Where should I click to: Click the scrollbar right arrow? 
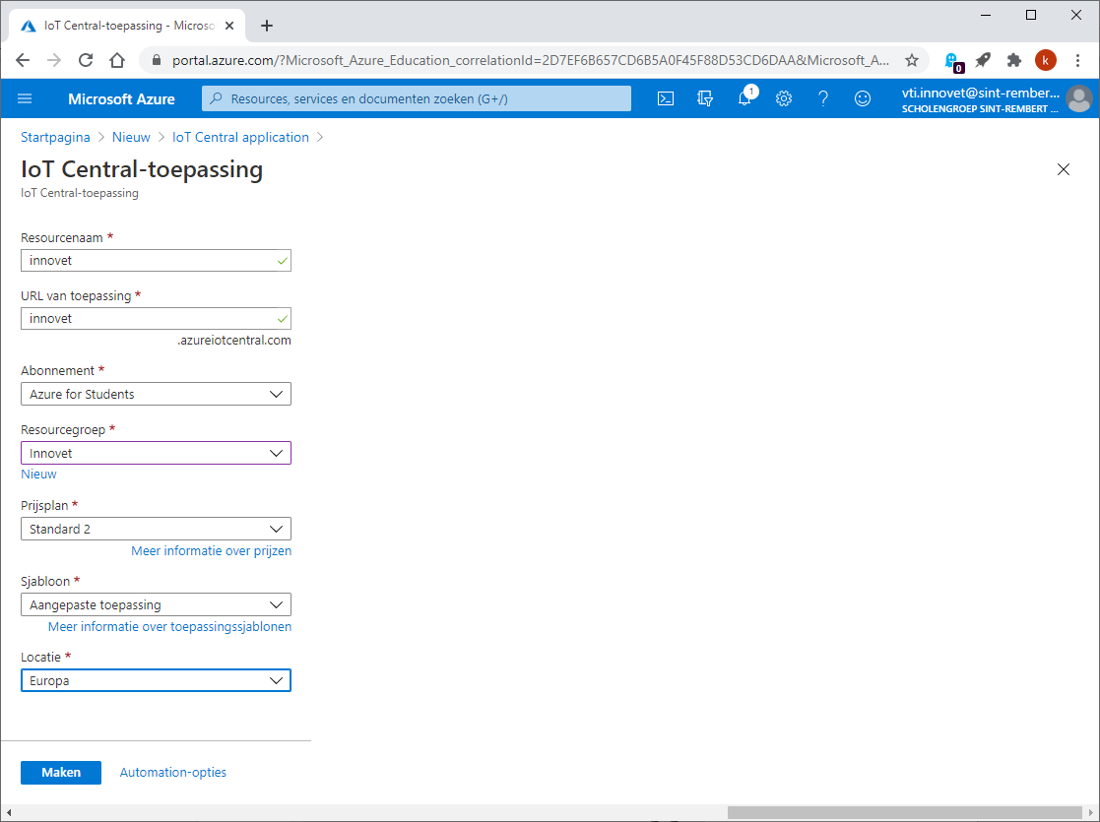point(1091,813)
